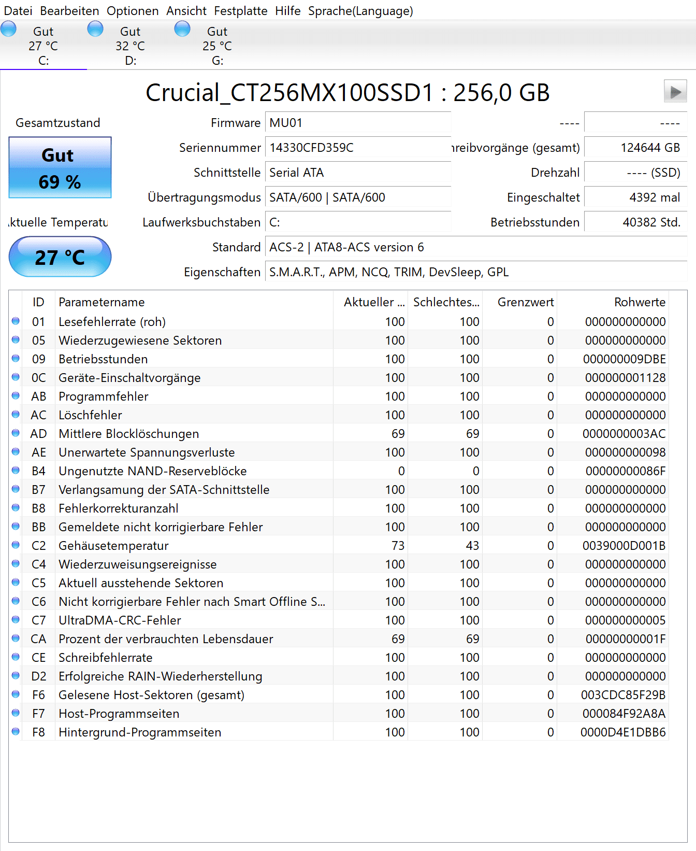Click status icon of row 09 Betriebsstunden

[16, 359]
